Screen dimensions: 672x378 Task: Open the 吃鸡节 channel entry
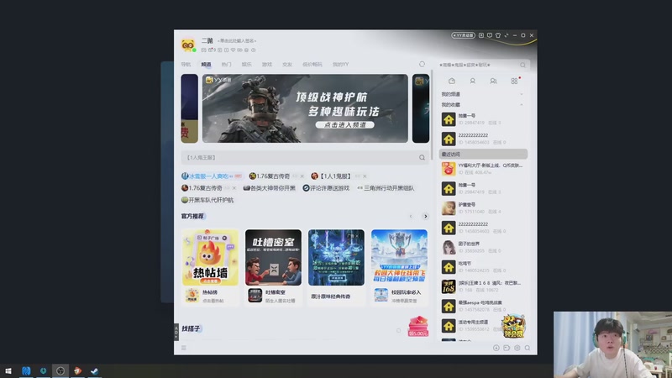coord(483,267)
